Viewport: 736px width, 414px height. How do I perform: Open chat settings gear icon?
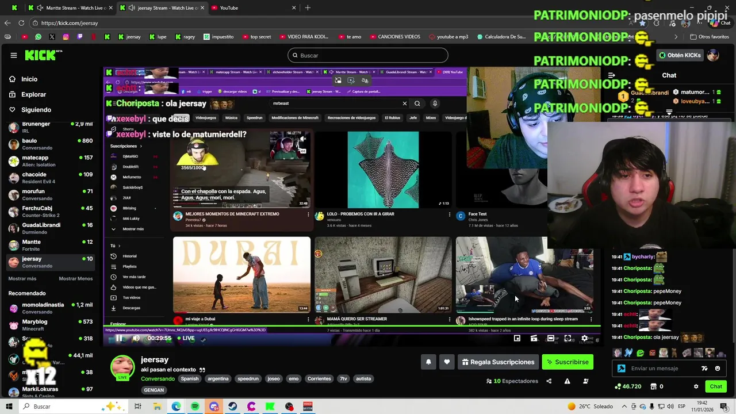(696, 386)
